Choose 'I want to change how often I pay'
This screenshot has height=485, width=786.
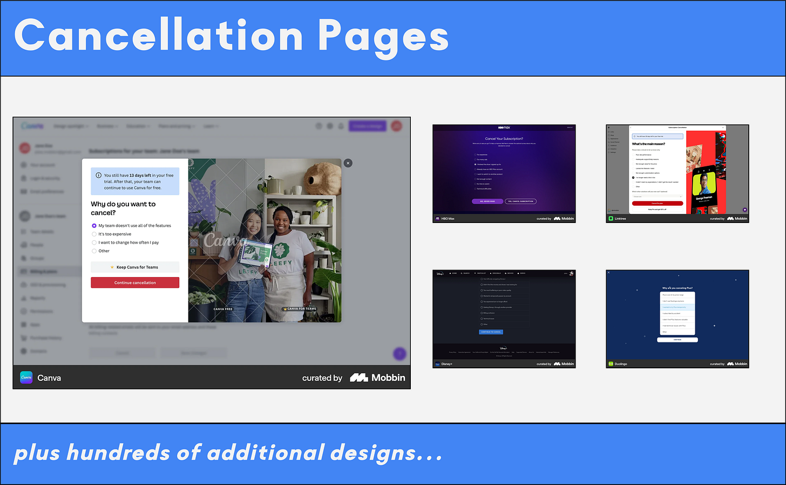point(125,242)
